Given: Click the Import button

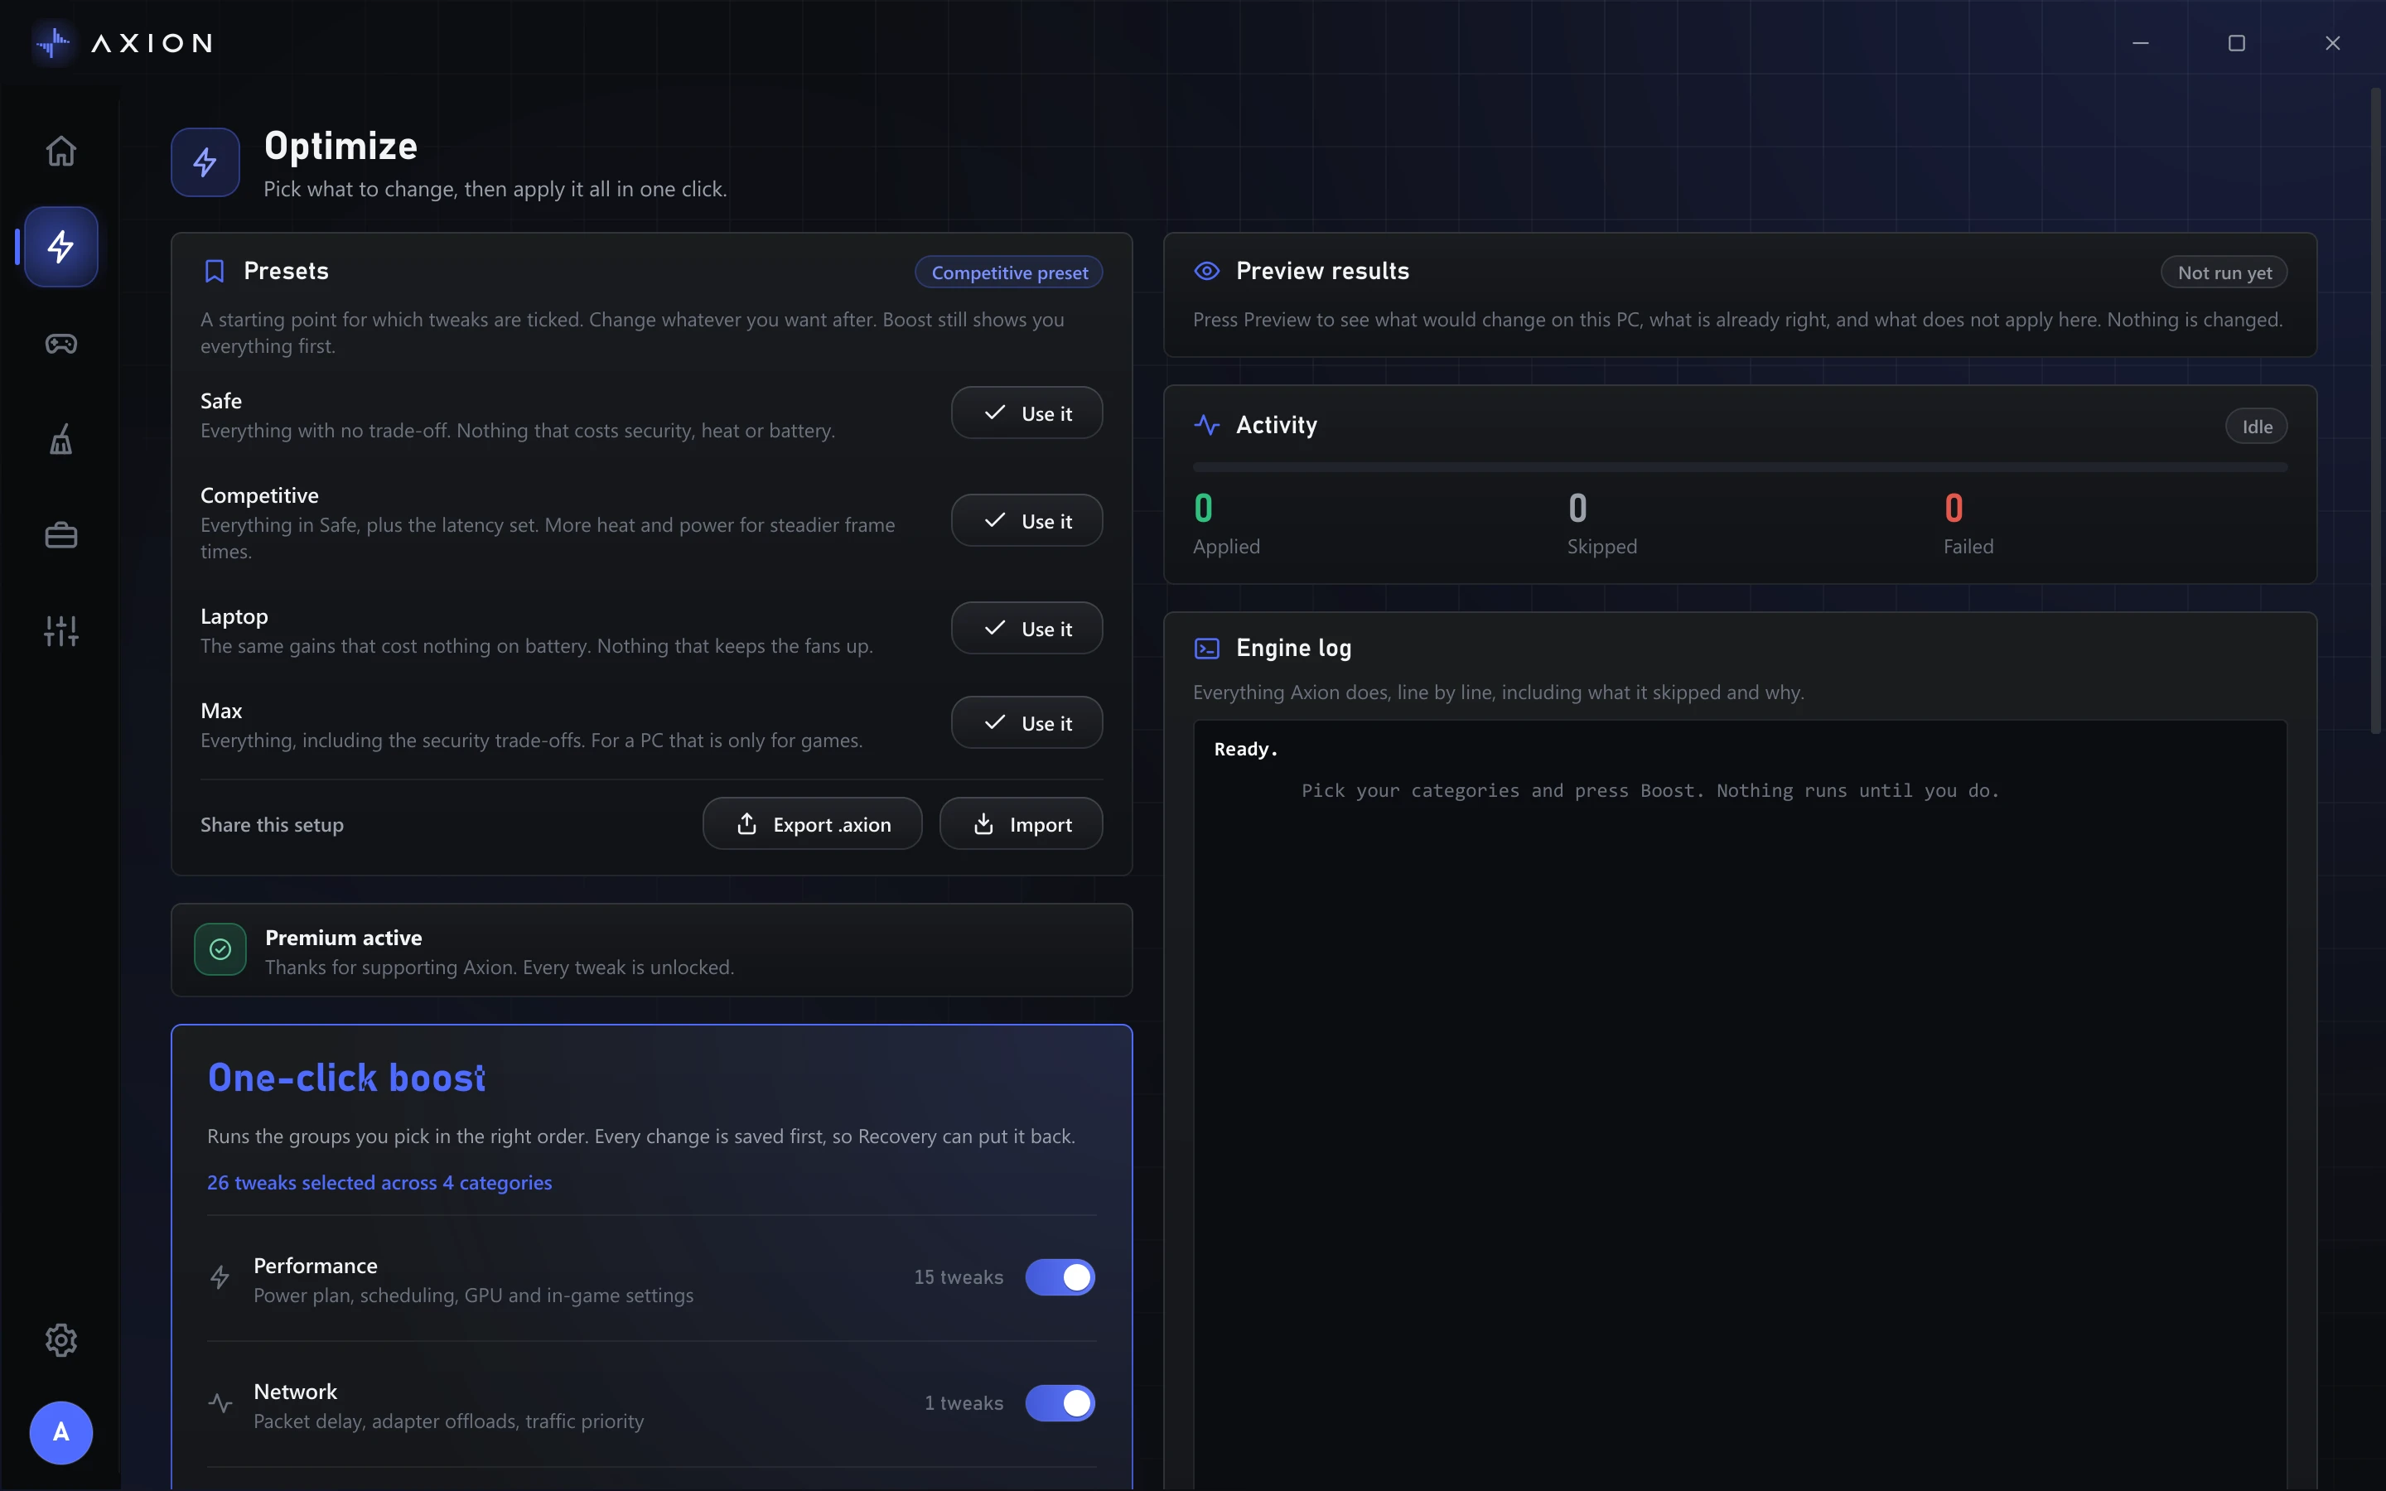Looking at the screenshot, I should pos(1021,823).
